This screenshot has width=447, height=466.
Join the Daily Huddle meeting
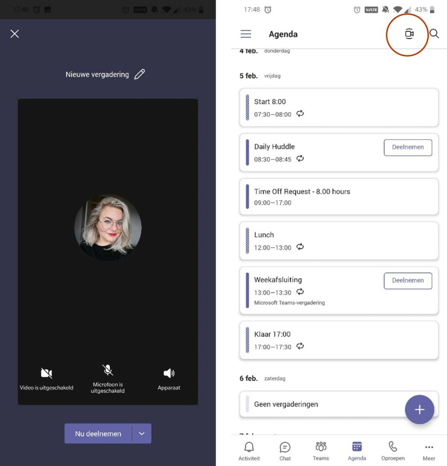(408, 147)
